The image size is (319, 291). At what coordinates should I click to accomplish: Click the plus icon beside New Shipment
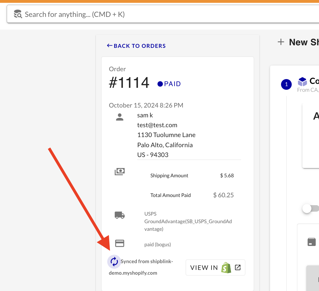[281, 42]
